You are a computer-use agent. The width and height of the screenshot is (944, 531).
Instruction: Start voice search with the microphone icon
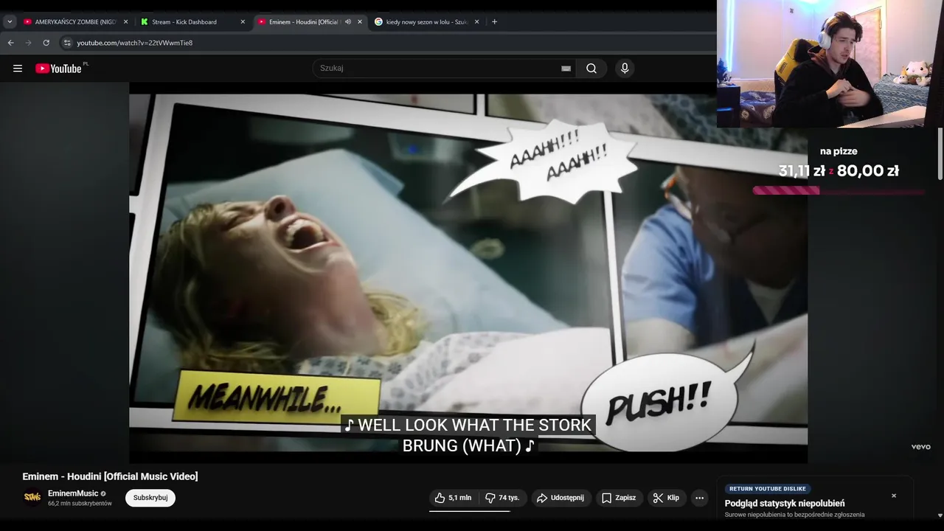(x=625, y=69)
